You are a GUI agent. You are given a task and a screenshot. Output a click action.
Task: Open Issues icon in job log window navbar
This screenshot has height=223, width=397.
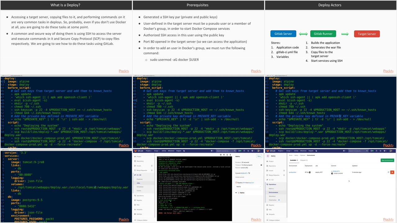coord(240,151)
